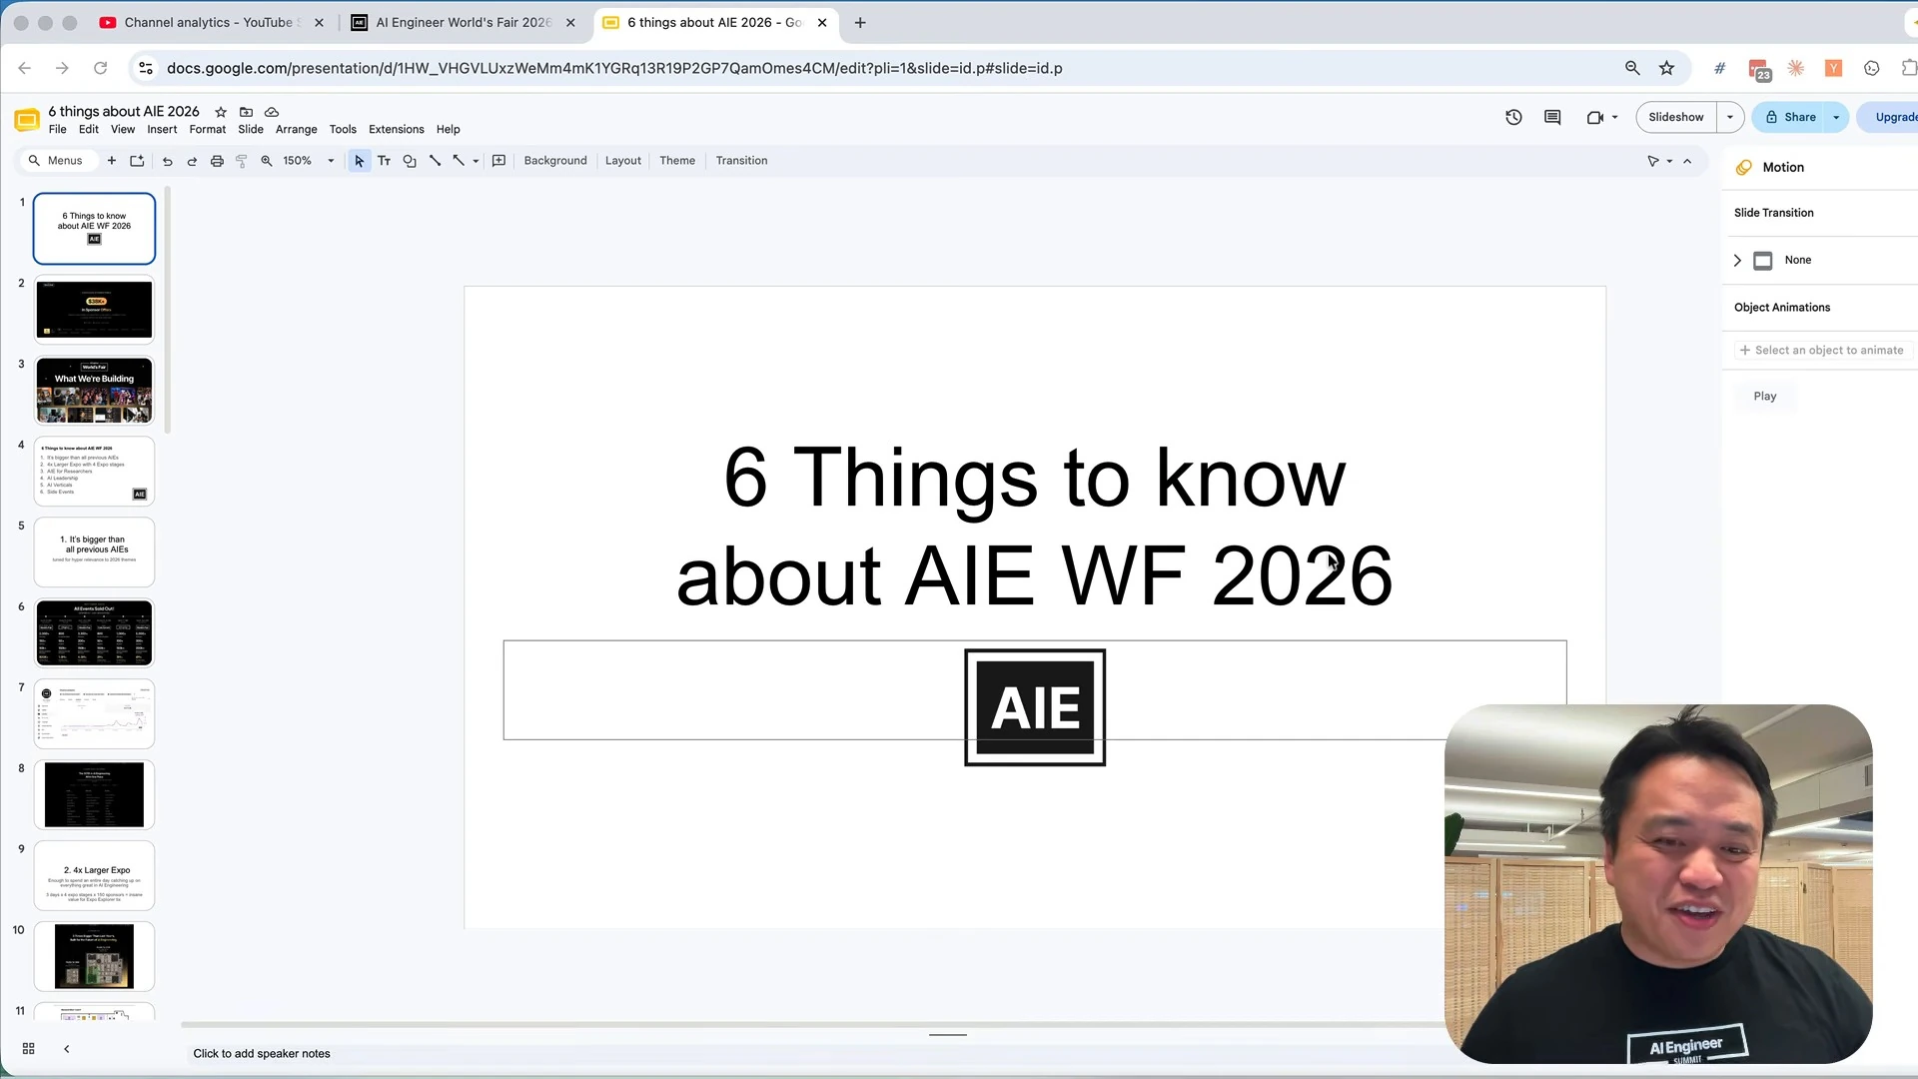Click the zoom magnifier tool icon
This screenshot has width=1918, height=1079.
(x=267, y=161)
